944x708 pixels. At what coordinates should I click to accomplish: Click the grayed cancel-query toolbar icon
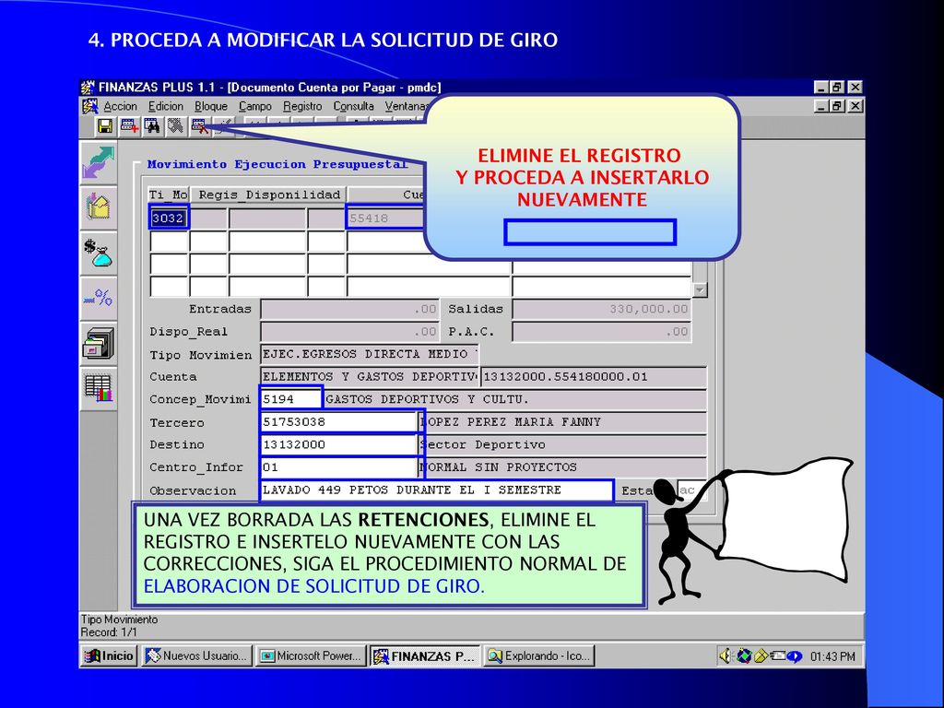tap(175, 125)
